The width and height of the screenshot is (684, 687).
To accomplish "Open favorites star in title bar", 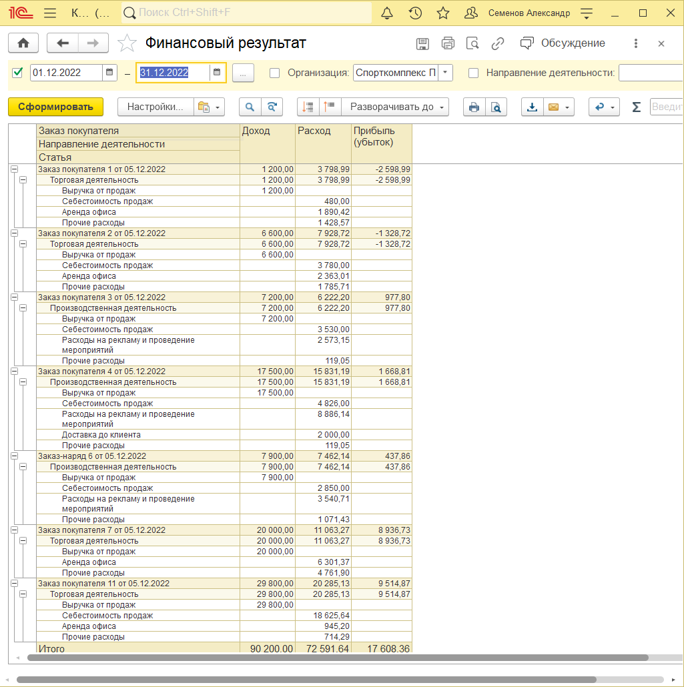I will [x=443, y=13].
